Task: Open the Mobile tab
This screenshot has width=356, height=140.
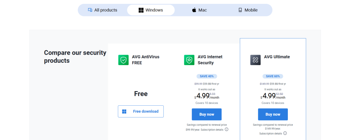Action: 248,10
